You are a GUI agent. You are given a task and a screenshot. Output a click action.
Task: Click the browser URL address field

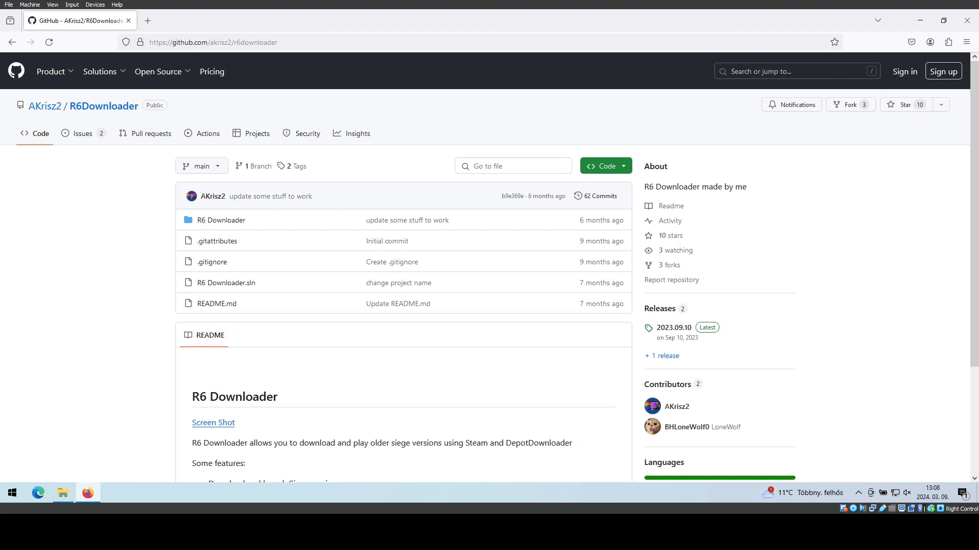click(x=479, y=42)
